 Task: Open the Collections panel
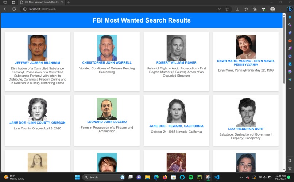(255, 9)
